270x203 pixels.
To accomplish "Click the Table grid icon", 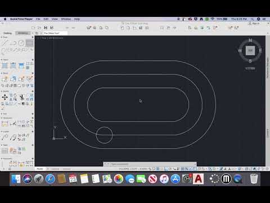I will (4, 151).
